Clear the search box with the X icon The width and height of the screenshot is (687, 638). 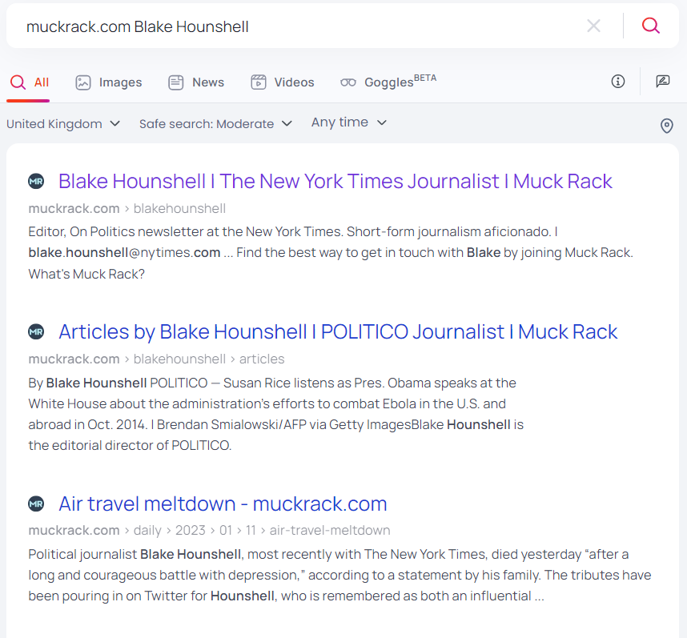[x=593, y=26]
